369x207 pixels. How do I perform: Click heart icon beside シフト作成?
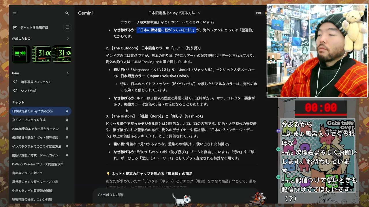pos(15,91)
